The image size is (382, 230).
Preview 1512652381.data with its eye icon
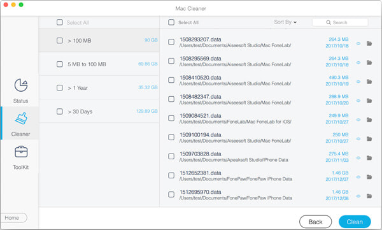[358, 177]
